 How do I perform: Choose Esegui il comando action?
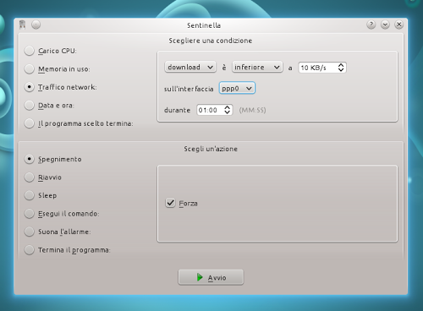pos(30,214)
